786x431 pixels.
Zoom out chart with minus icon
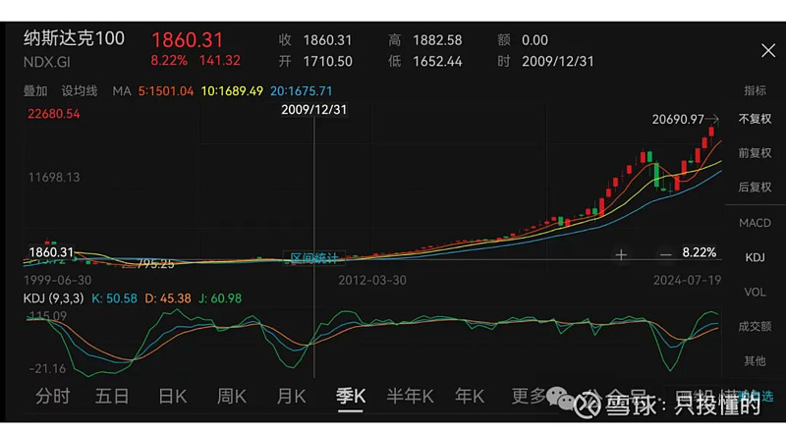[665, 254]
